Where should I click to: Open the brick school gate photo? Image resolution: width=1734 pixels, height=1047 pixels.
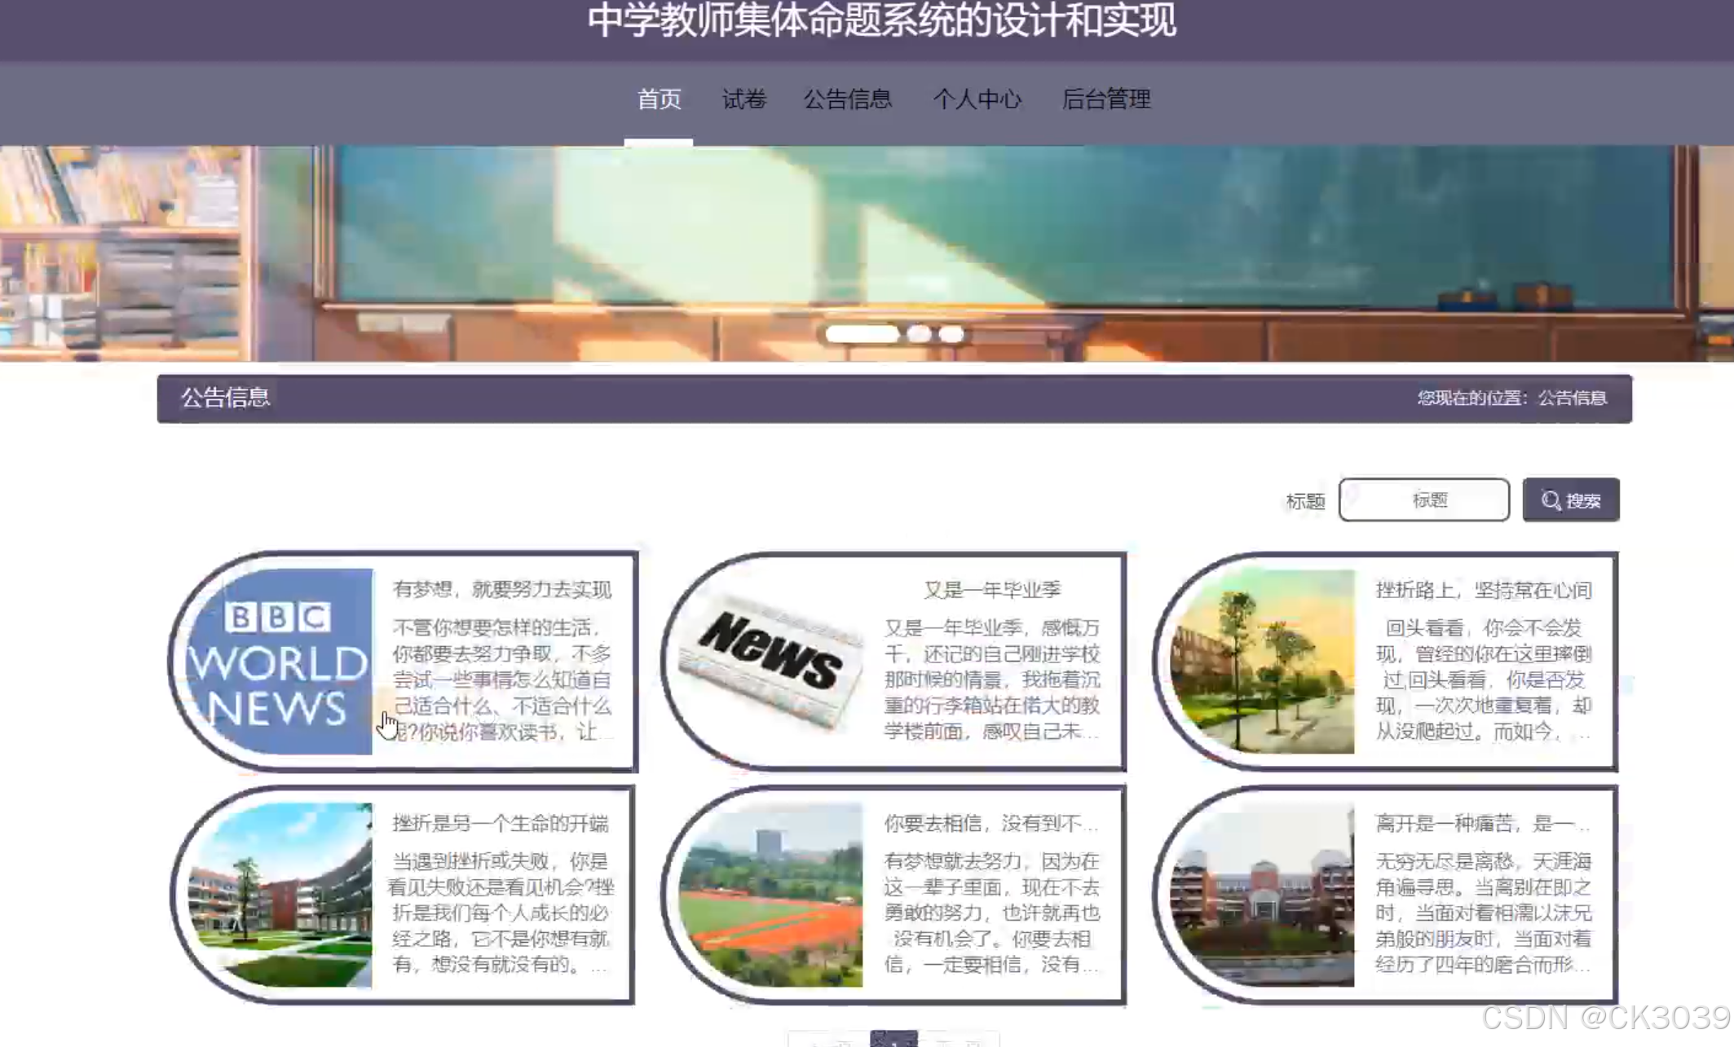coord(1262,895)
